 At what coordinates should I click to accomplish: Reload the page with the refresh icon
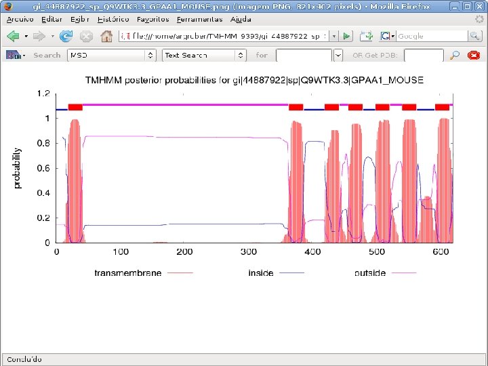(66, 36)
